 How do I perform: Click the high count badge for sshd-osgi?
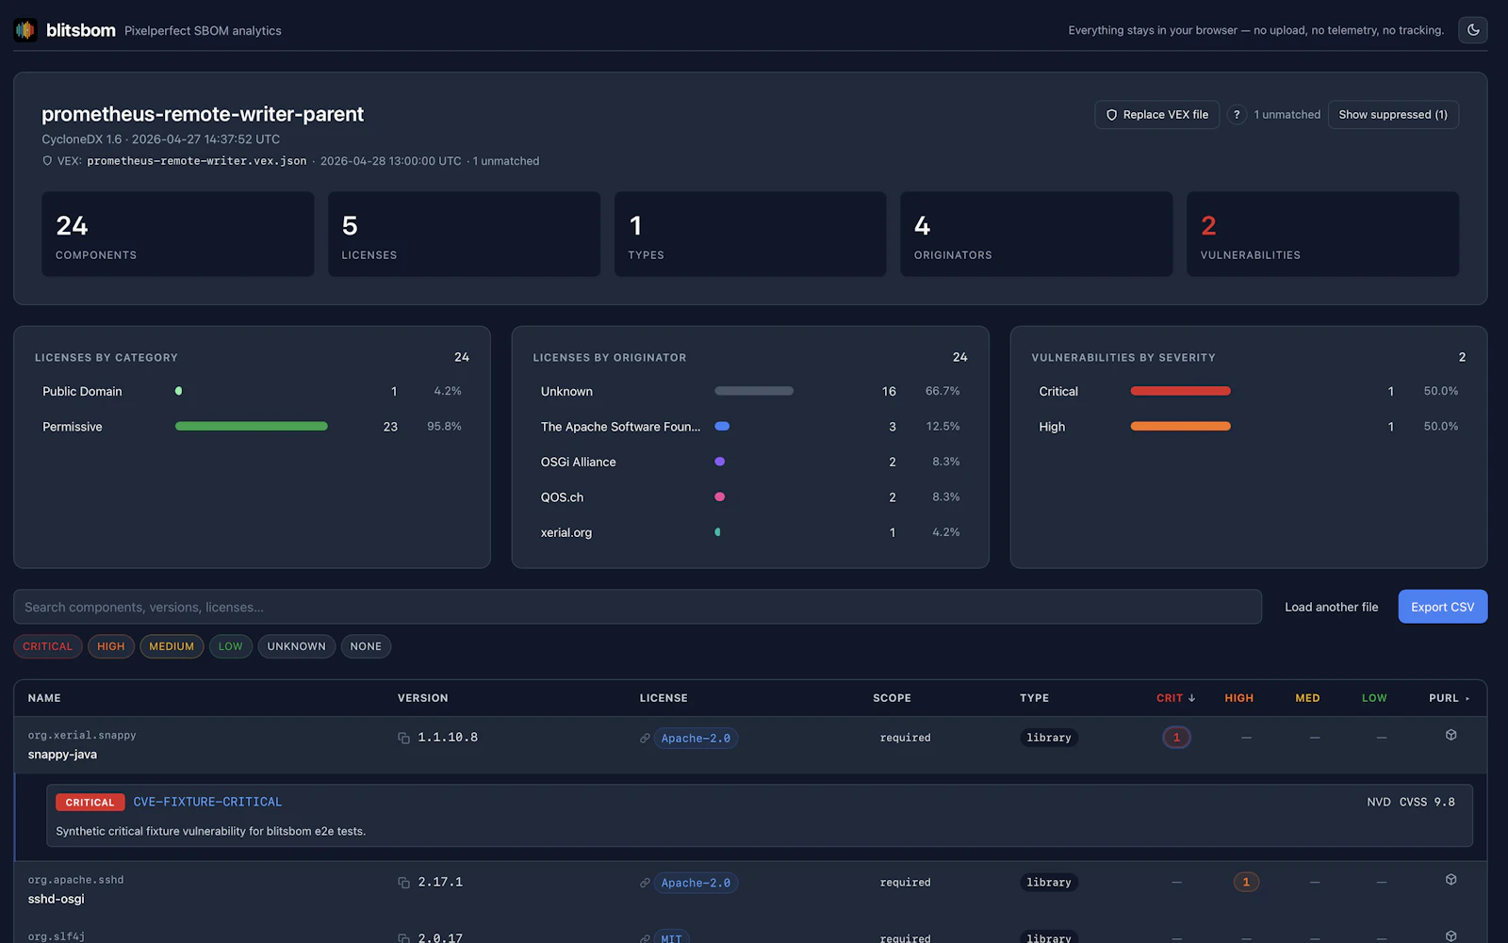[1246, 882]
